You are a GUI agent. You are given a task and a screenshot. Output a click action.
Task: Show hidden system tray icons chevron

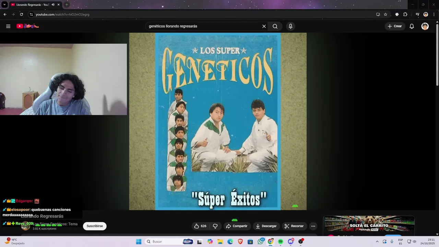(377, 242)
